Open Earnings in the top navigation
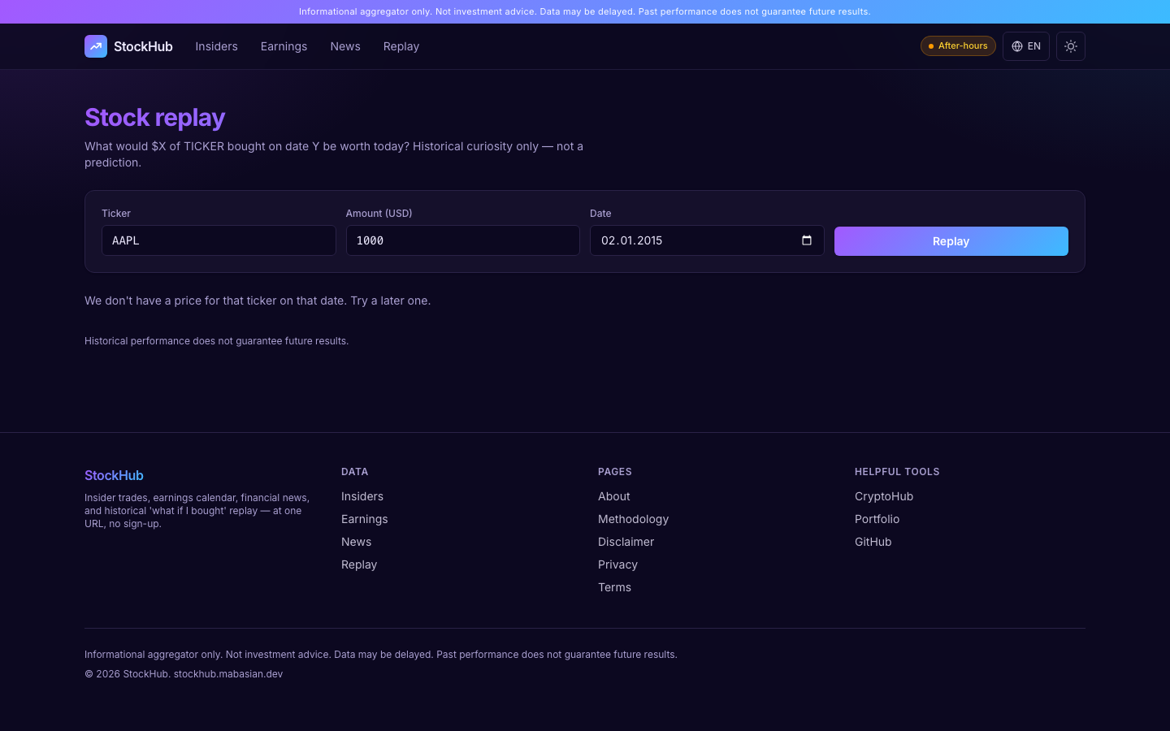1170x731 pixels. click(284, 46)
